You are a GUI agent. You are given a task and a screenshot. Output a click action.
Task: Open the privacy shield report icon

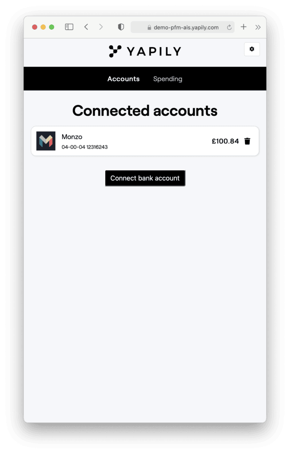coord(121,27)
